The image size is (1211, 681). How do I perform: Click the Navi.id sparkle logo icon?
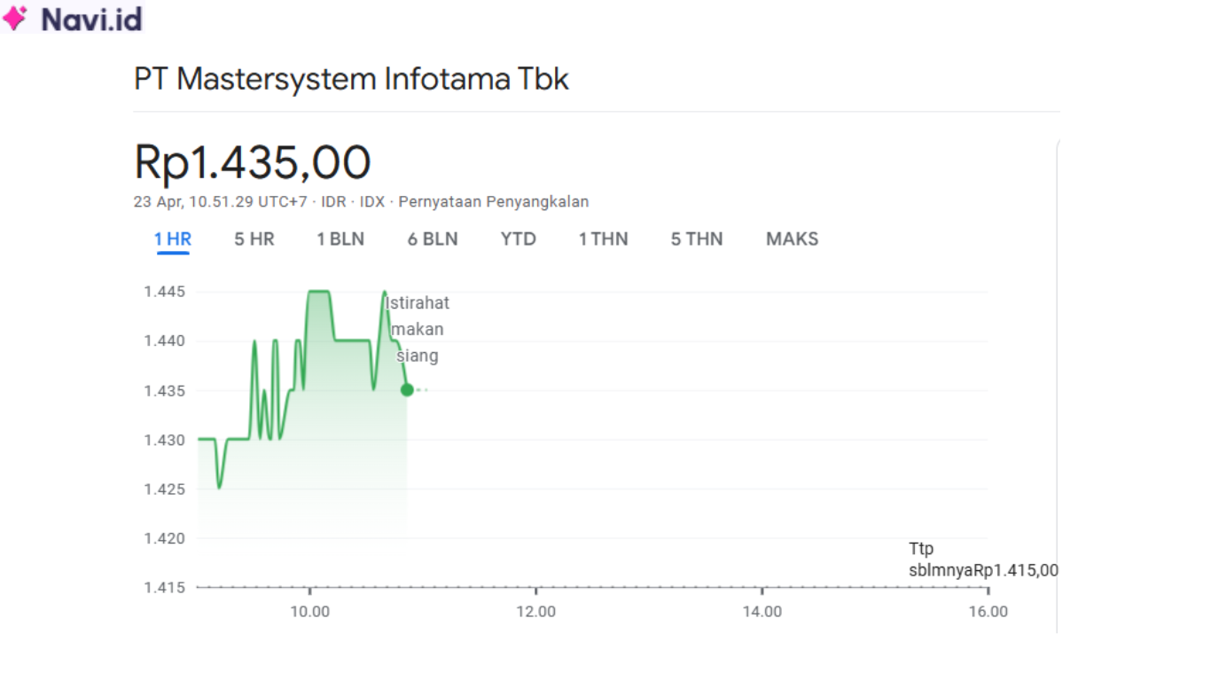(15, 18)
